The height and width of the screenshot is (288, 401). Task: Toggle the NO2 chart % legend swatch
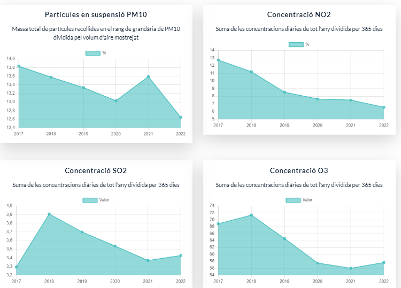click(x=296, y=44)
